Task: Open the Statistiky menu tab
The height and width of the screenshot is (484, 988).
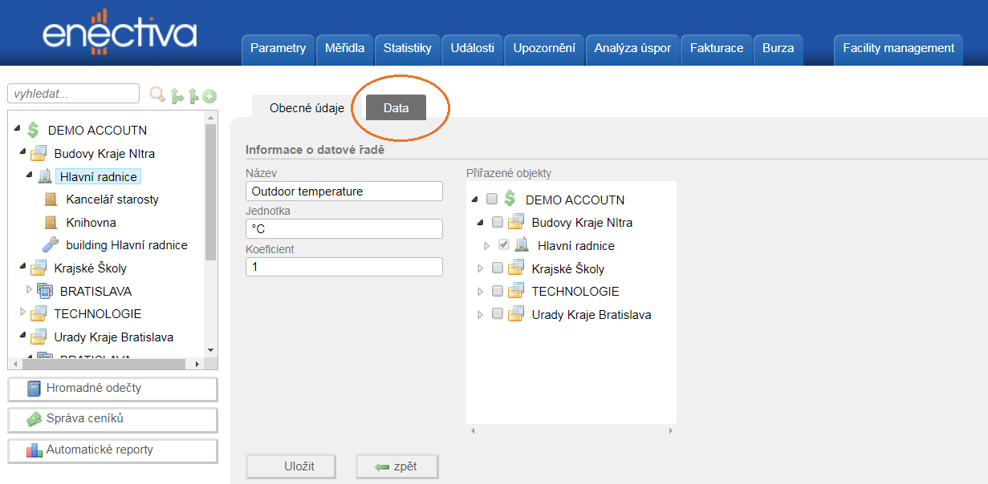Action: point(407,48)
